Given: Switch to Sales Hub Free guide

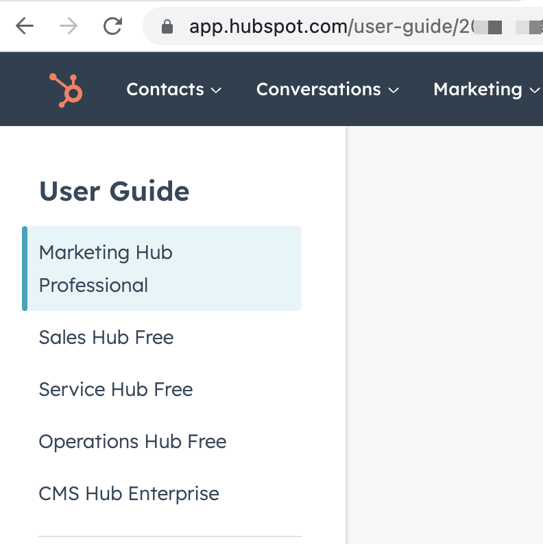Looking at the screenshot, I should pyautogui.click(x=106, y=337).
